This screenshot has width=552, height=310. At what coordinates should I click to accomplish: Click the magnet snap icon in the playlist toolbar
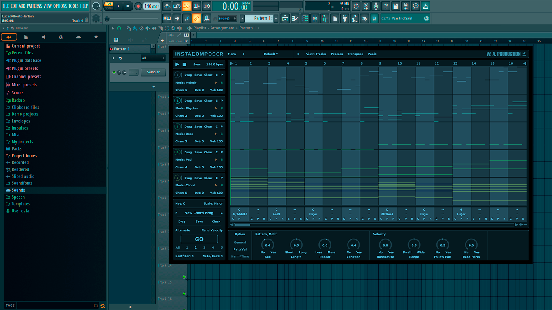(x=119, y=28)
